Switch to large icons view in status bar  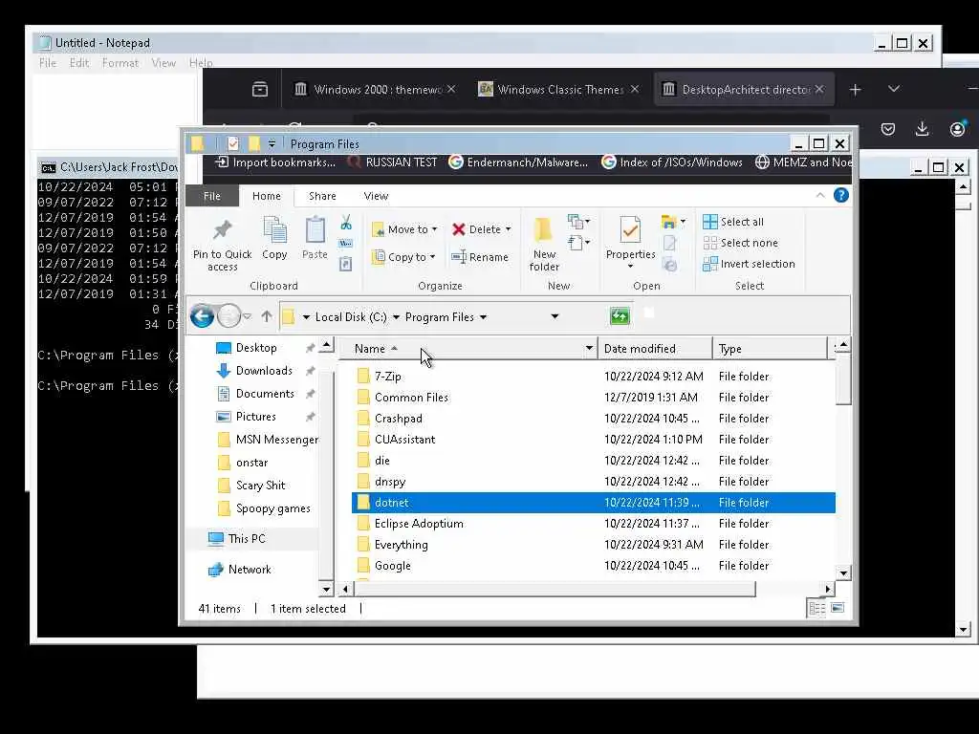tap(838, 608)
